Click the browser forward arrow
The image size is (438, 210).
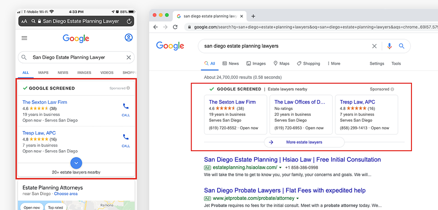(x=165, y=27)
